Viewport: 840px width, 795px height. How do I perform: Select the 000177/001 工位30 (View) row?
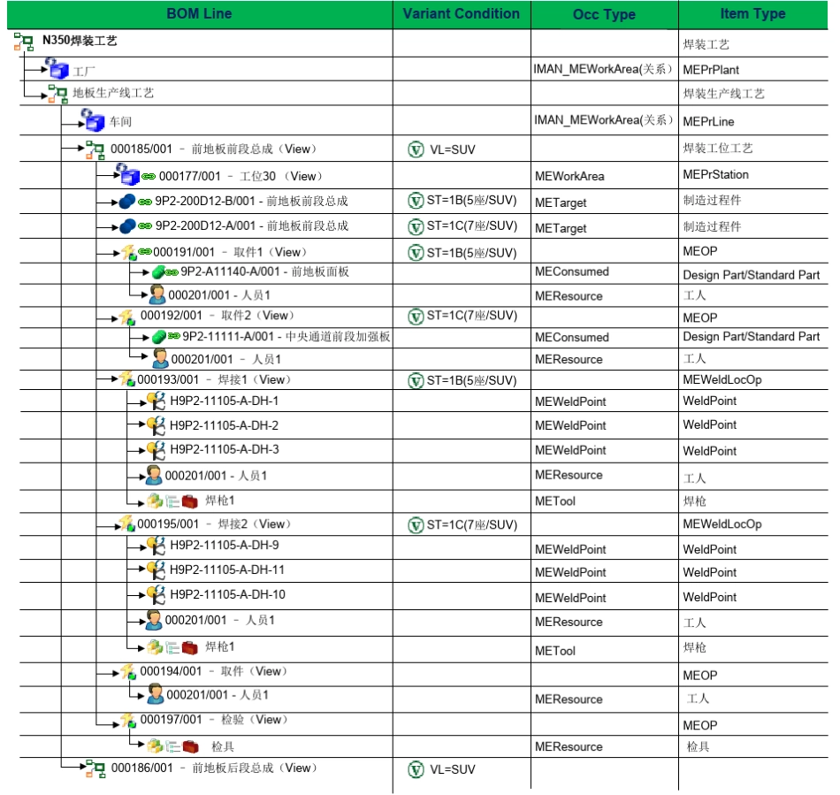[424, 175]
